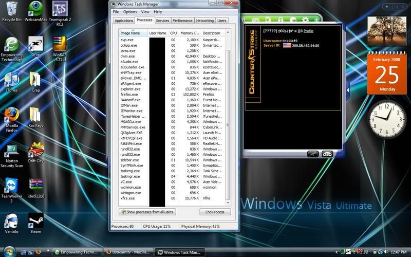The height and width of the screenshot is (257, 411).
Task: Select the explorer.exe process row
Action: pos(172,89)
